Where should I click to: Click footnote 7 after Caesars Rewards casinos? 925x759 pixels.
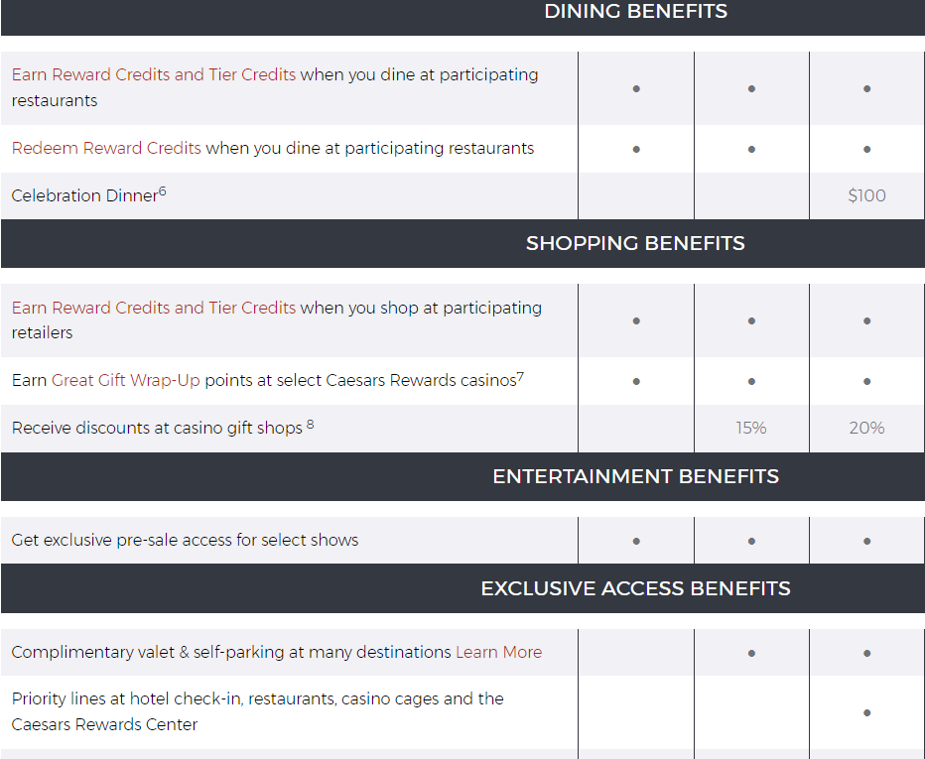pyautogui.click(x=520, y=376)
